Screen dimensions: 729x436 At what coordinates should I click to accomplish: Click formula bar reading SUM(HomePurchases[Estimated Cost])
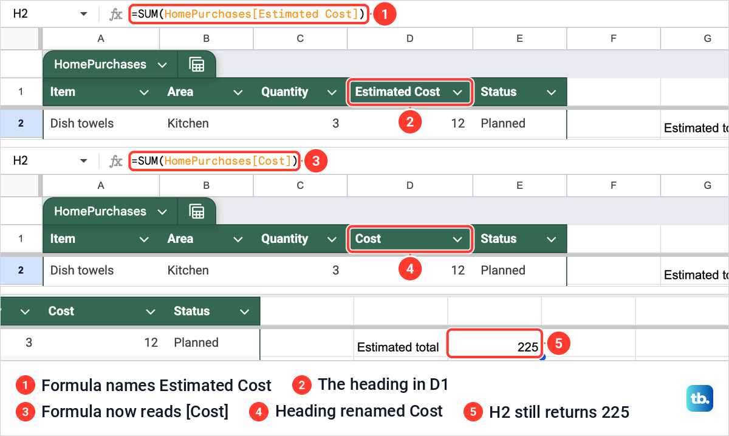click(248, 13)
